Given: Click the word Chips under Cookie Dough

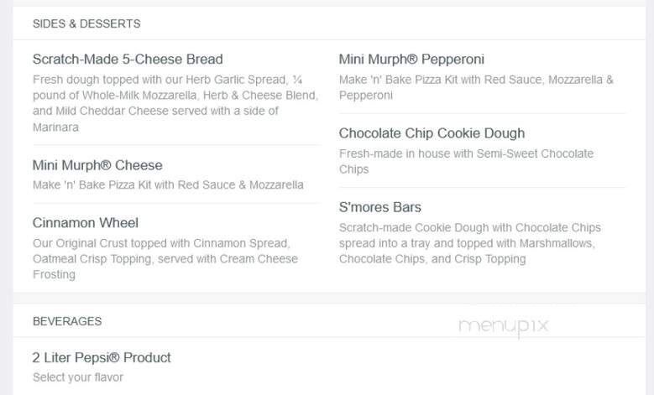Looking at the screenshot, I should point(353,169).
